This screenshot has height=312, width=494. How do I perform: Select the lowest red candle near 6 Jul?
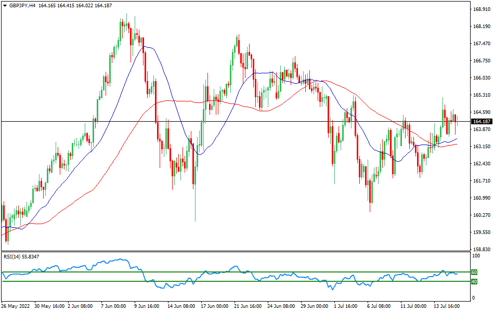click(x=370, y=192)
